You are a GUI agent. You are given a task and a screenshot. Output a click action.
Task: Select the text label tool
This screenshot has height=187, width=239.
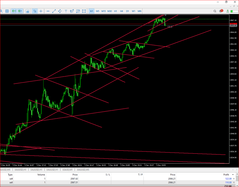(66, 11)
